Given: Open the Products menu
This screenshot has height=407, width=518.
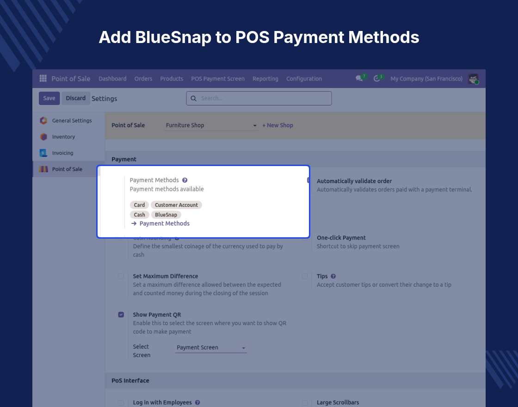Looking at the screenshot, I should click(172, 79).
